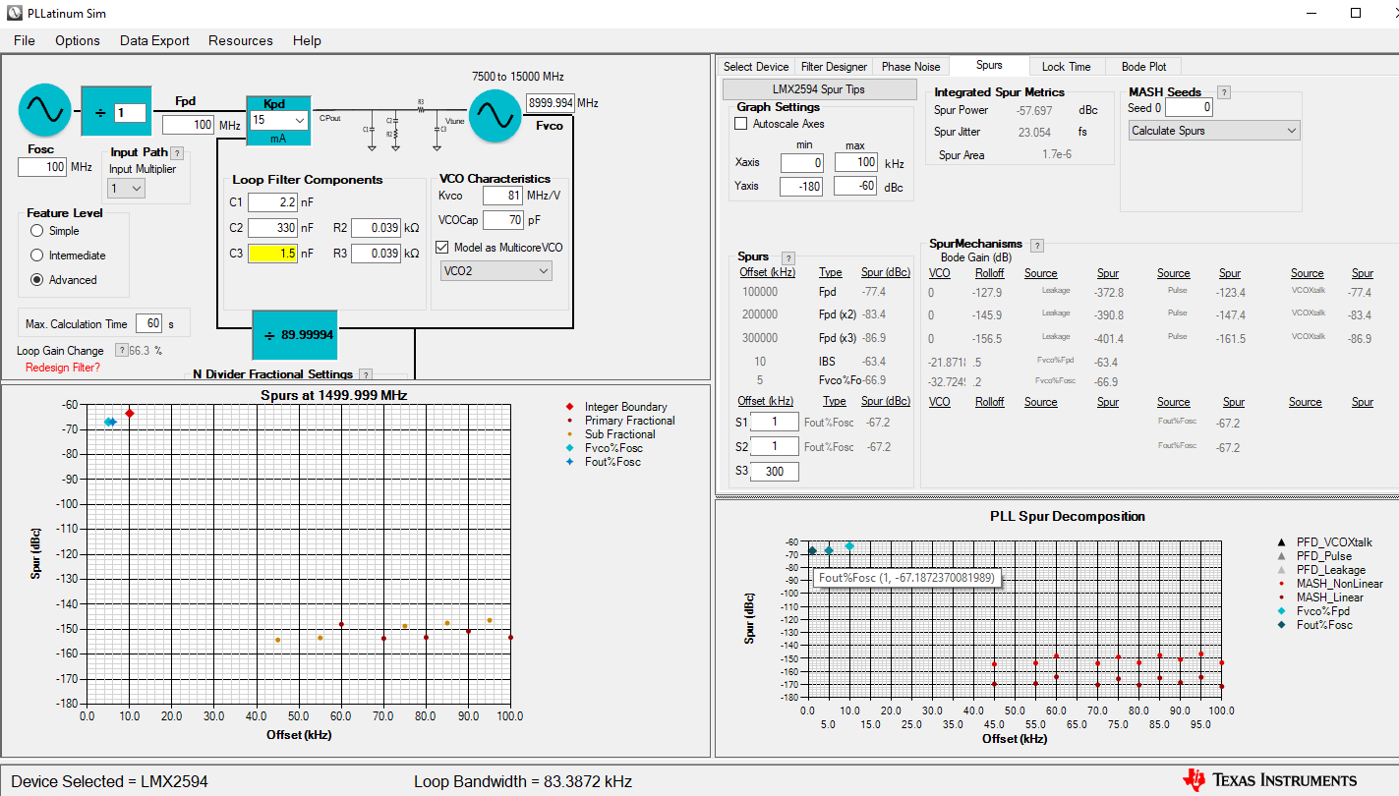This screenshot has width=1399, height=796.
Task: Open help for N Divider Fractional Settings
Action: [366, 374]
